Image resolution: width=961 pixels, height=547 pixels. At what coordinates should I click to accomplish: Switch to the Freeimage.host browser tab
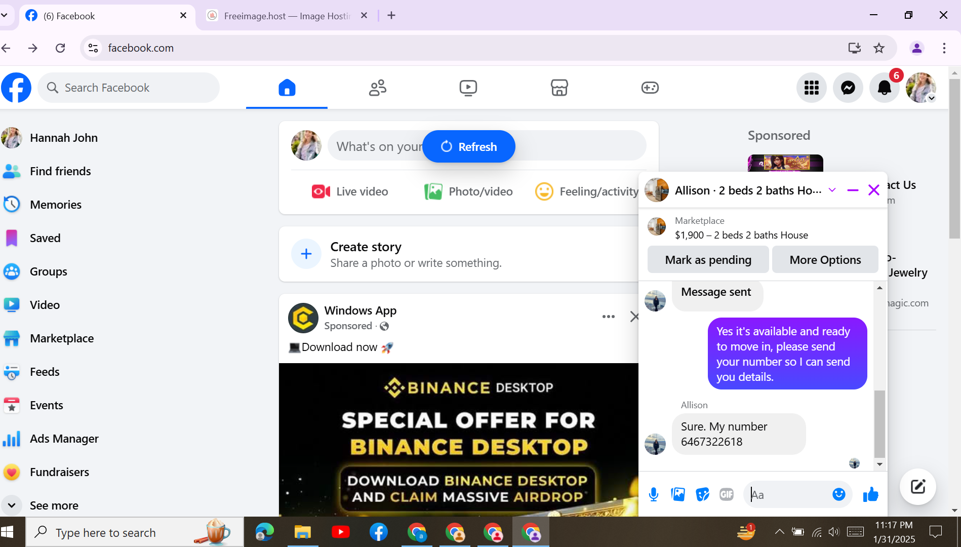click(x=287, y=16)
